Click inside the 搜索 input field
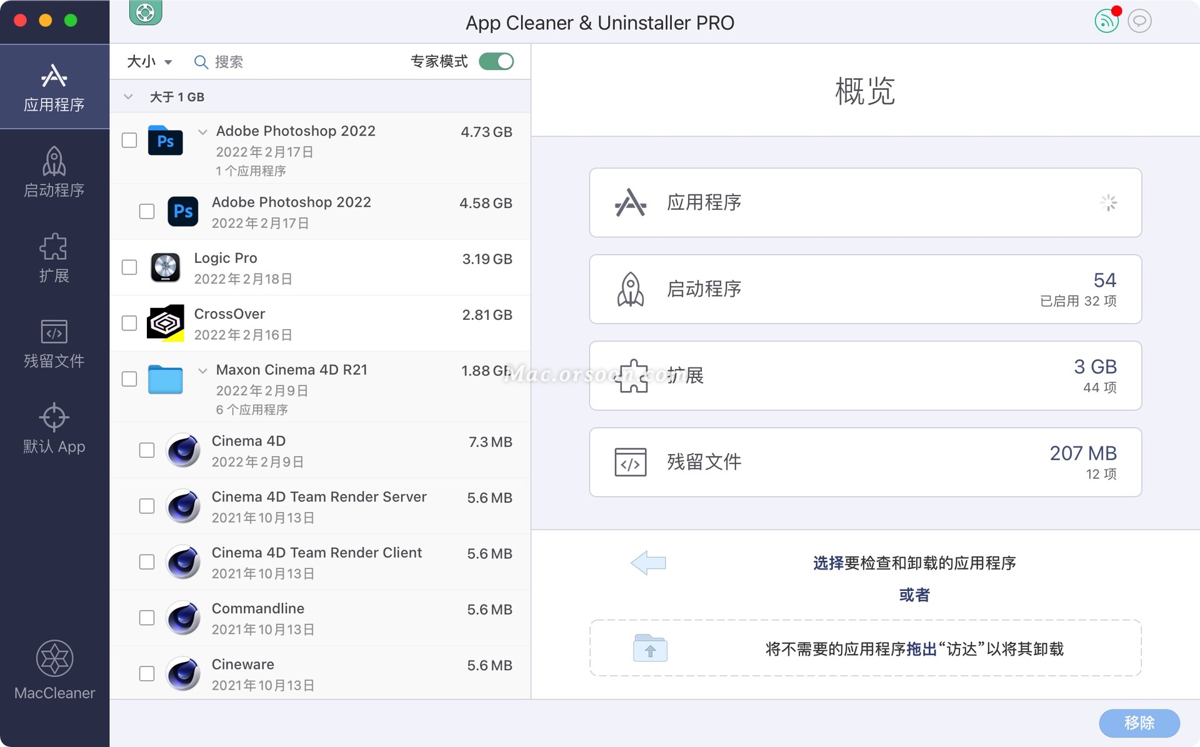Image resolution: width=1200 pixels, height=747 pixels. (250, 62)
